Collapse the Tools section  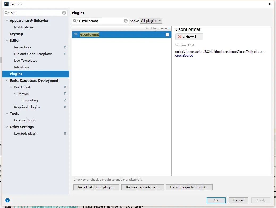tap(7, 114)
